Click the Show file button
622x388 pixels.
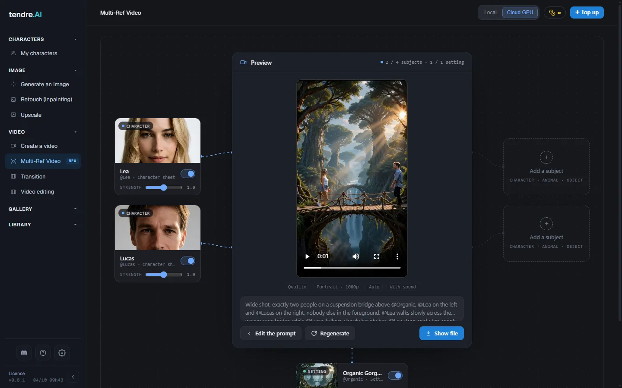pos(441,333)
